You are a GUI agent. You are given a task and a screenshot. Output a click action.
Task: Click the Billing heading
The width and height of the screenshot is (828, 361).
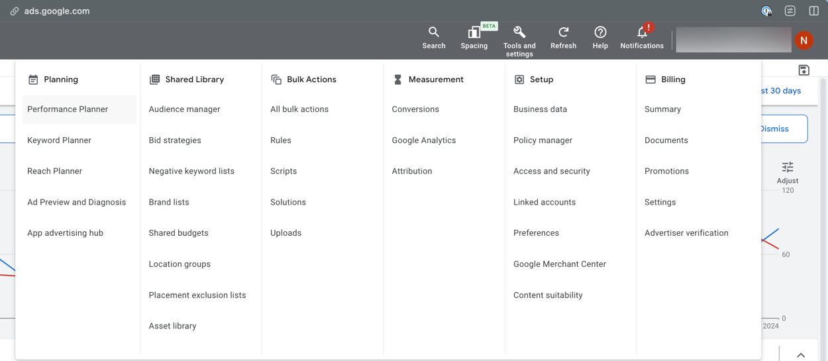pyautogui.click(x=673, y=79)
